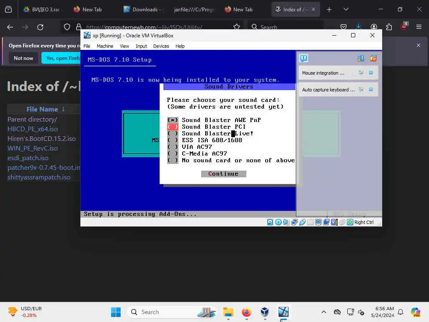Image resolution: width=429 pixels, height=322 pixels.
Task: Expand the list all tabs dropdown arrow
Action: pyautogui.click(x=346, y=9)
